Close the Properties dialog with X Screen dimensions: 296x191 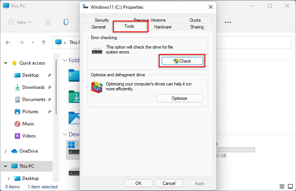211,7
